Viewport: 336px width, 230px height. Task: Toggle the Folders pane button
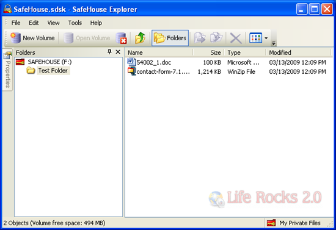point(170,38)
